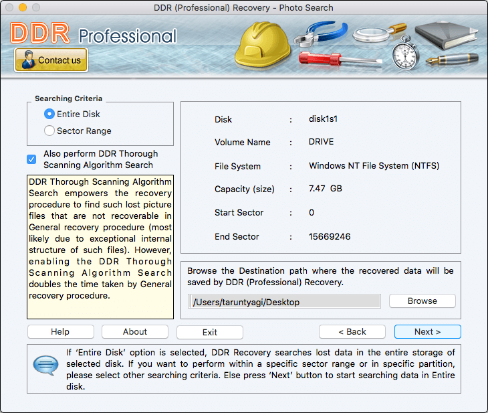Click the fountain pen icon

tap(452, 59)
